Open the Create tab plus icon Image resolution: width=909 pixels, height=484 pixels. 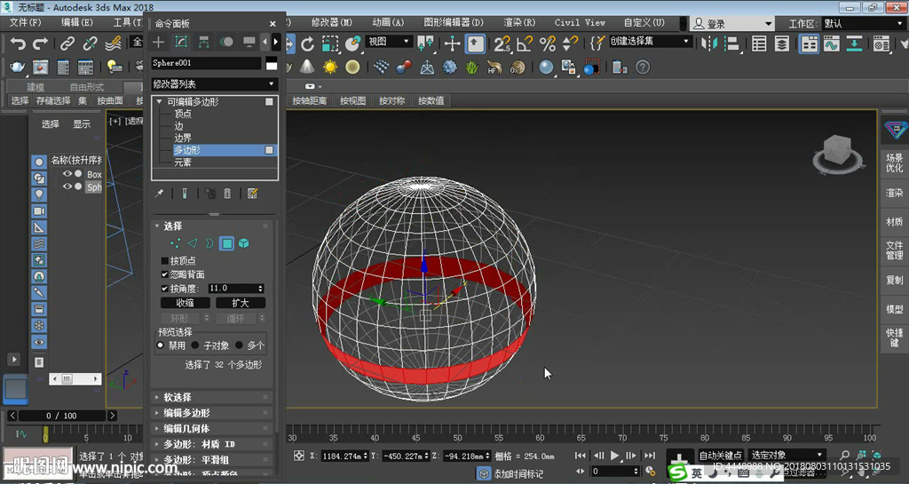point(158,42)
